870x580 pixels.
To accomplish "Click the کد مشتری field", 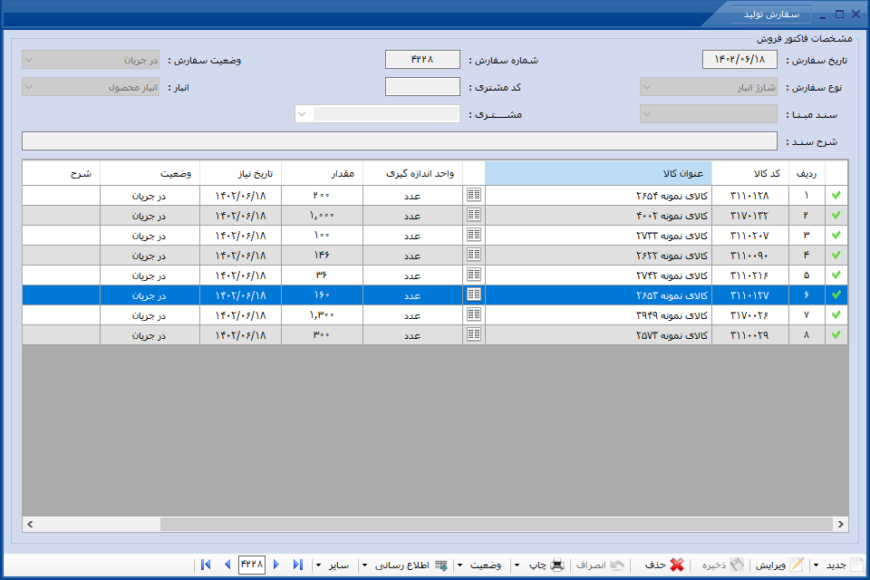I will coord(422,87).
